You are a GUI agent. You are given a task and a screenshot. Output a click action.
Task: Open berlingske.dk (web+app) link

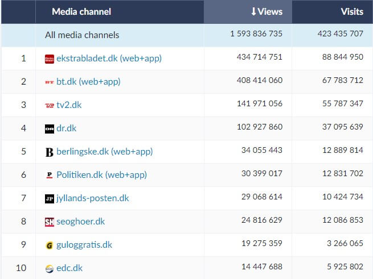click(x=104, y=152)
